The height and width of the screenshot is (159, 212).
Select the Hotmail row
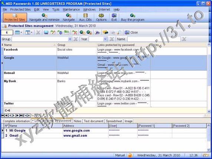tap(105, 75)
